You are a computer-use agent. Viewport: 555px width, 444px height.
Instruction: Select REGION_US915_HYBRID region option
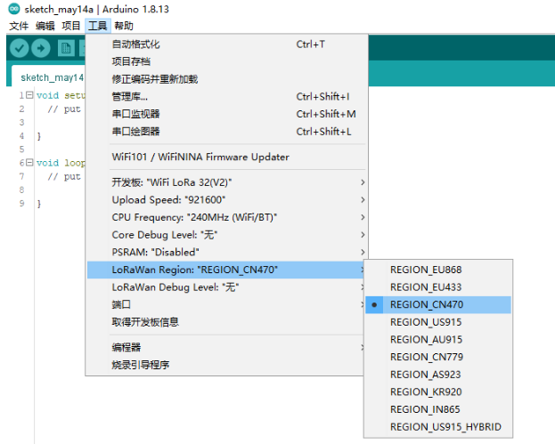438,427
